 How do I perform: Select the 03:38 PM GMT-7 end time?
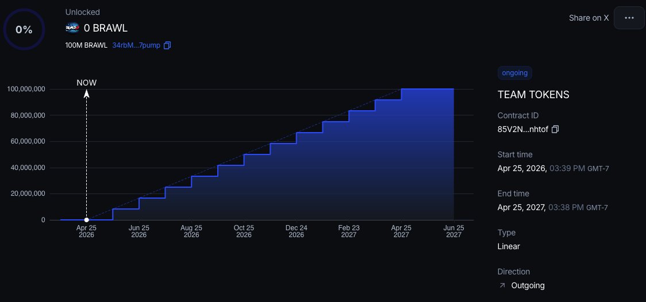[x=578, y=207]
